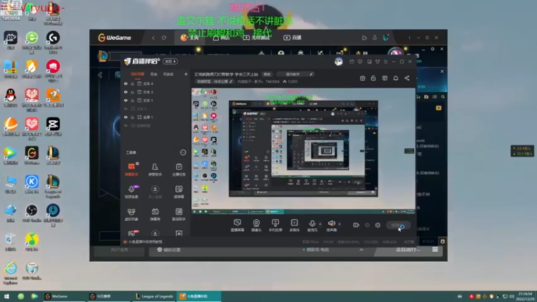Open the OBS Studio desktop shortcut
The image size is (537, 302).
tap(32, 213)
